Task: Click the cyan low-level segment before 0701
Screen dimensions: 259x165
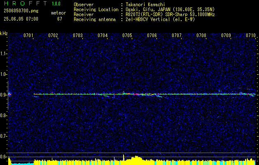Action: 22,163
